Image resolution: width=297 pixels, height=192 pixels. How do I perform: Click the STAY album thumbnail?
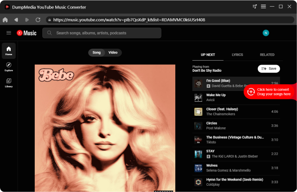tap(198, 154)
